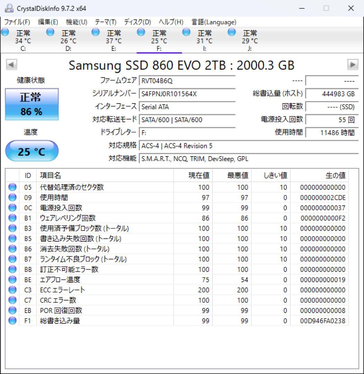The width and height of the screenshot is (364, 374).
Task: Click the drive J: health dot icon
Action: [231, 32]
